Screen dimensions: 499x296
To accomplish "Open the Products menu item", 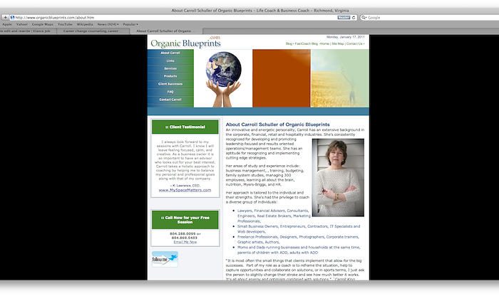I will [x=170, y=76].
